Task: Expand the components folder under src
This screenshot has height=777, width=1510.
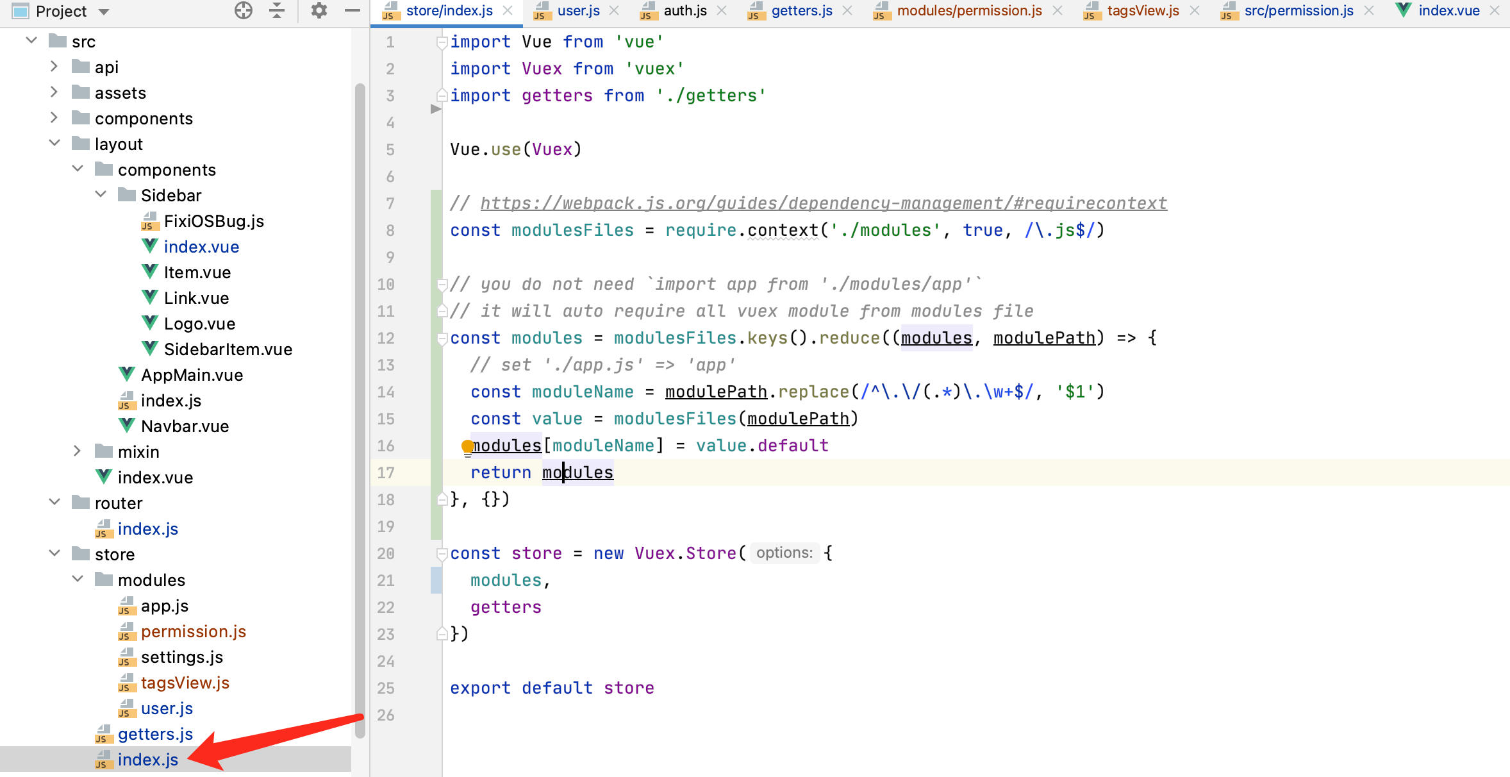Action: coord(54,118)
